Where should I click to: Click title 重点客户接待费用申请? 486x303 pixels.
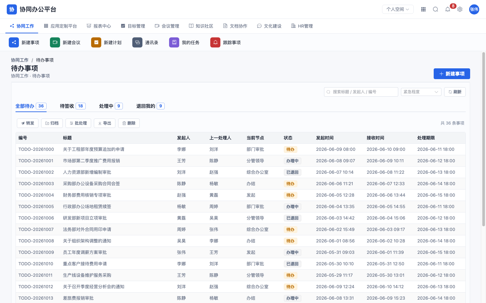click(x=85, y=264)
